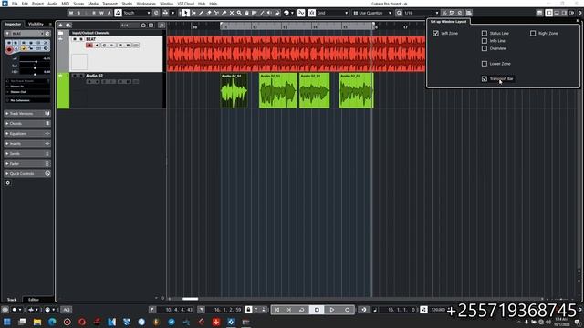This screenshot has height=328, width=584.
Task: Record-enable the BEAT track
Action: click(89, 46)
